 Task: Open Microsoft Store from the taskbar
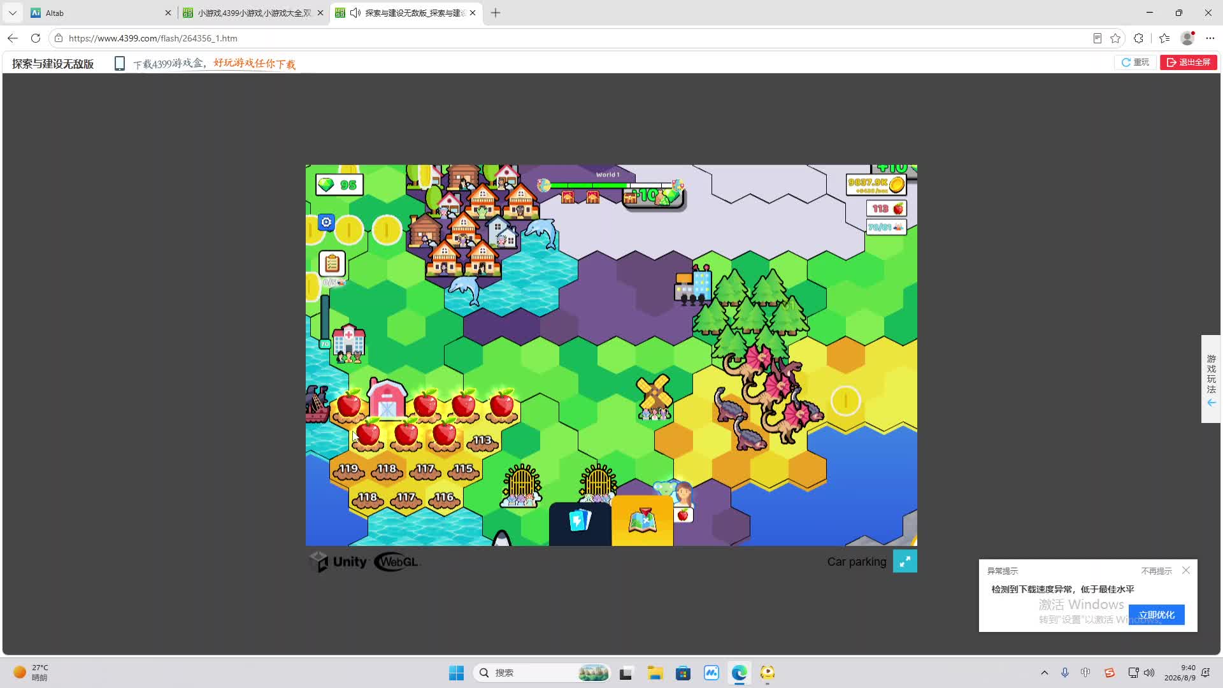coord(683,673)
